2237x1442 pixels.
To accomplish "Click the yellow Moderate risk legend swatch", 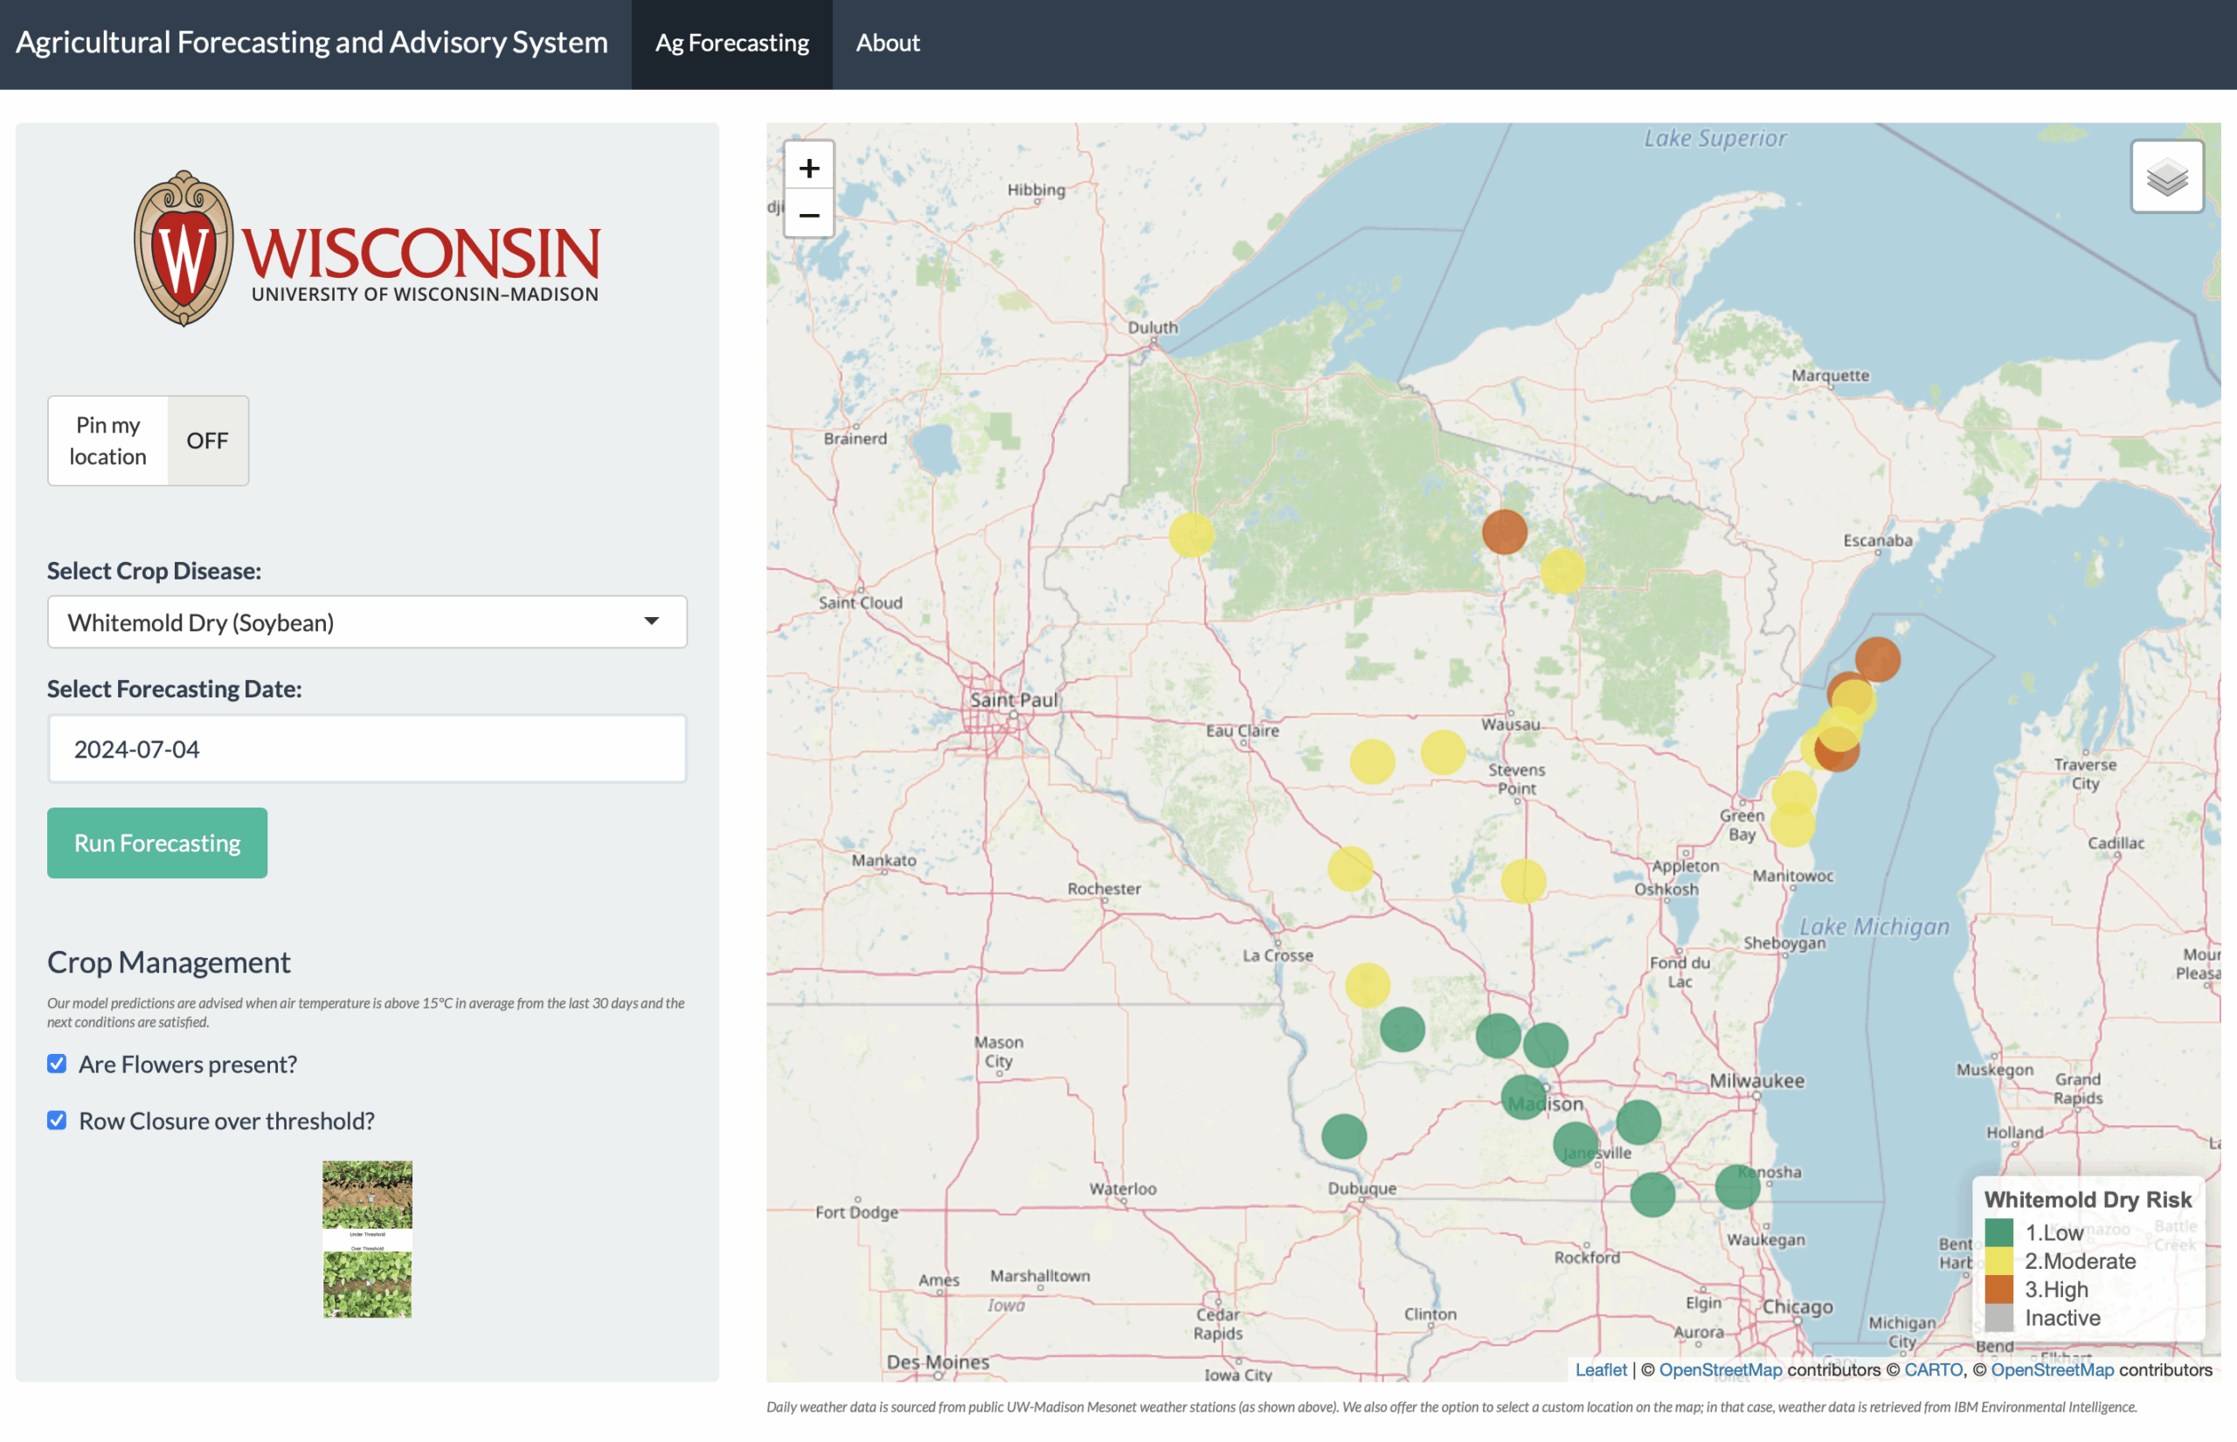I will [x=1998, y=1260].
